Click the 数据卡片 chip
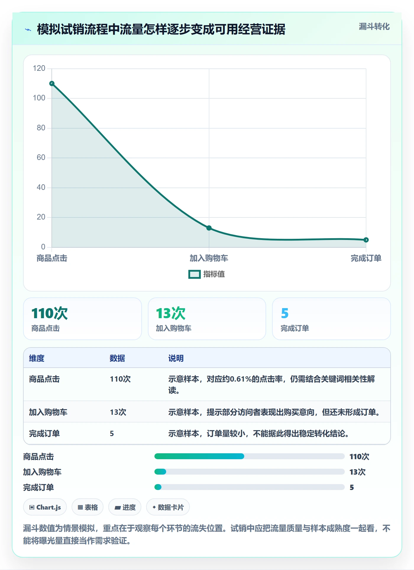 pos(168,507)
